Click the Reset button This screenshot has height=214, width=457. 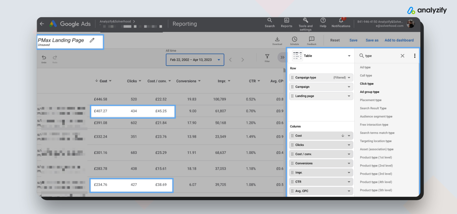pyautogui.click(x=335, y=40)
